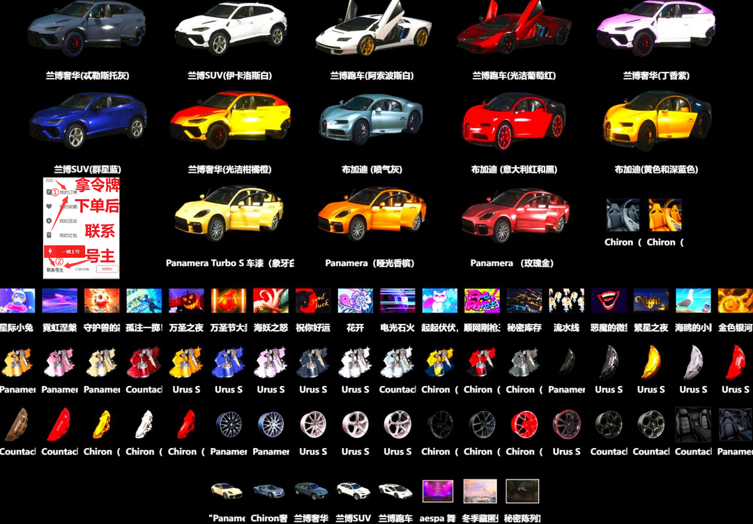Screen dimensions: 753x524
Task: Choose the 海妖之怒 red tentacle icon
Action: [x=271, y=301]
